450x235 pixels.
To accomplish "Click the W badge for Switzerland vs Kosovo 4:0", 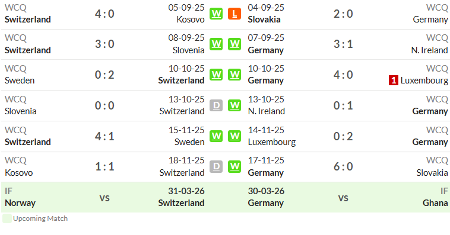I will 216,14.
